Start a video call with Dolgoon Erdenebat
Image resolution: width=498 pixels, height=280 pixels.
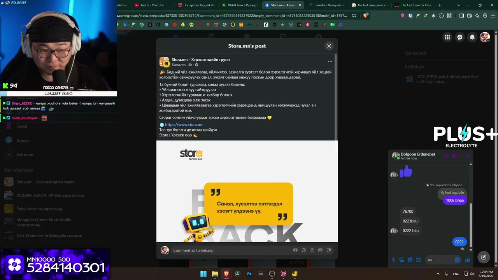454,156
